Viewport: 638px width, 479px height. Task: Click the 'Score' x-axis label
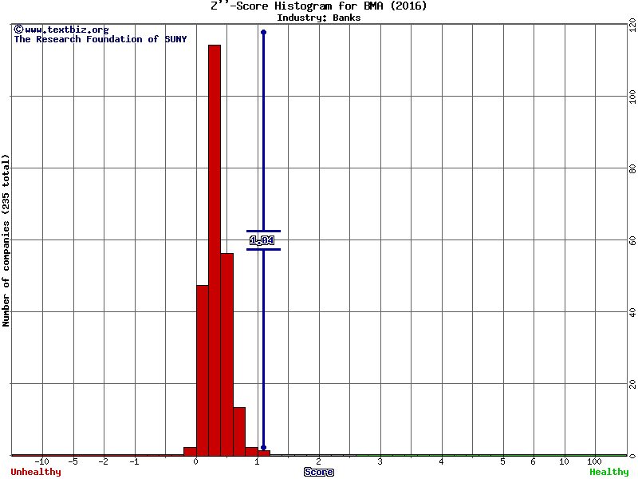tap(318, 472)
